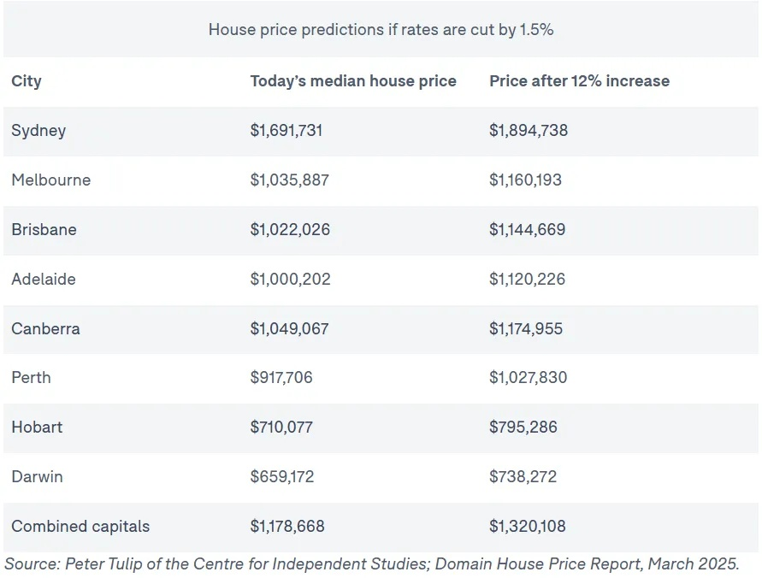This screenshot has width=762, height=578.
Task: Click the source citation text
Action: pyautogui.click(x=372, y=564)
